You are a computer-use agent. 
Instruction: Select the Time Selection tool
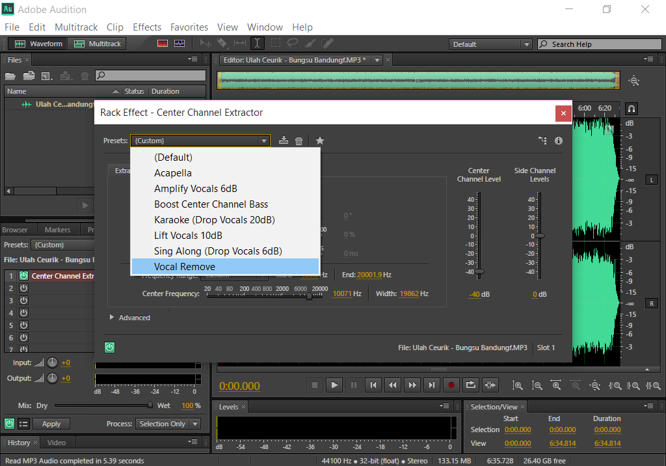[257, 44]
